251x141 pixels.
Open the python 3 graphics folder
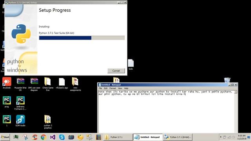click(48, 122)
